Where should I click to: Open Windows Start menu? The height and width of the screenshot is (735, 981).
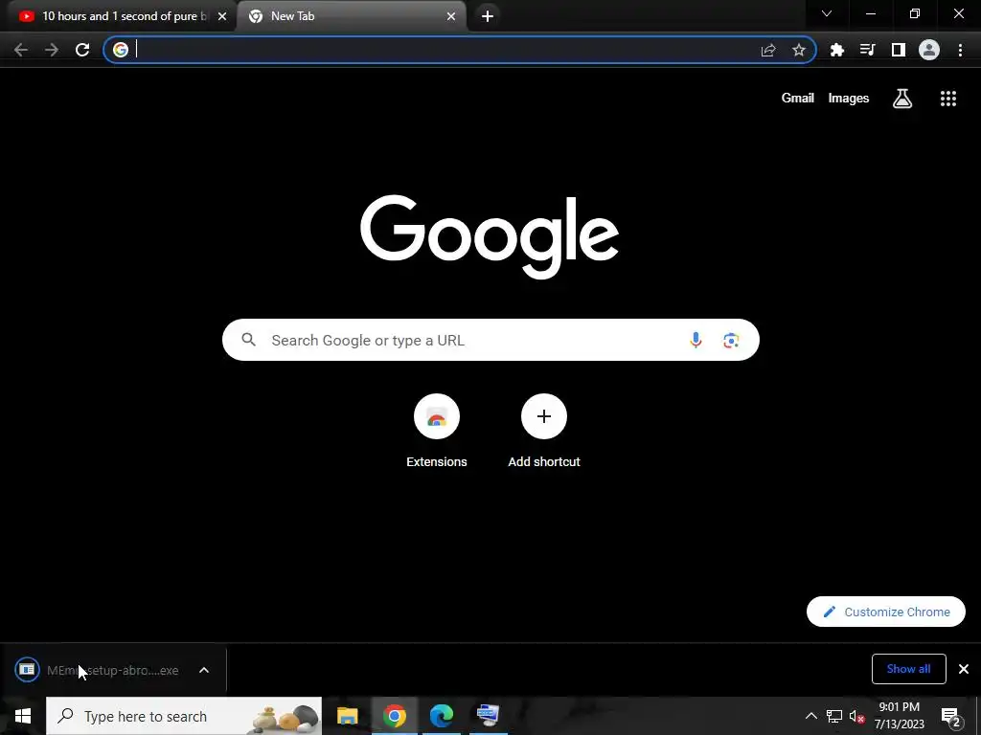23,716
